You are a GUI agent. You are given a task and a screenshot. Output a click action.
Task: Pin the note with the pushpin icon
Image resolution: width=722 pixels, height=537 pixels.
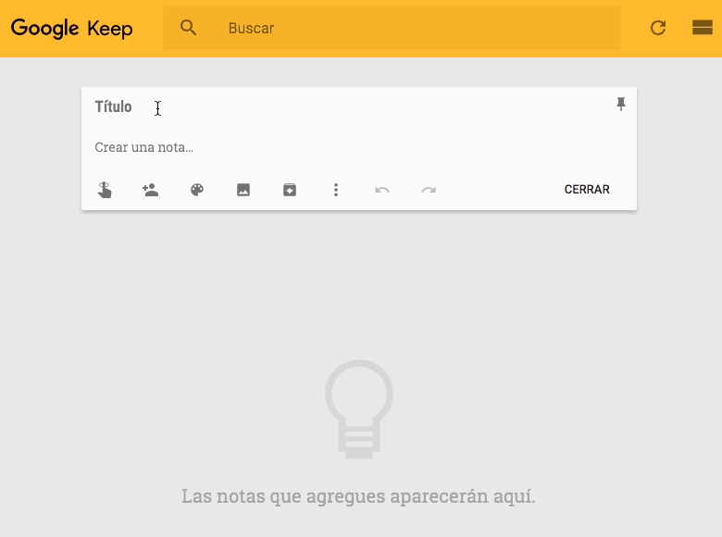(x=621, y=105)
